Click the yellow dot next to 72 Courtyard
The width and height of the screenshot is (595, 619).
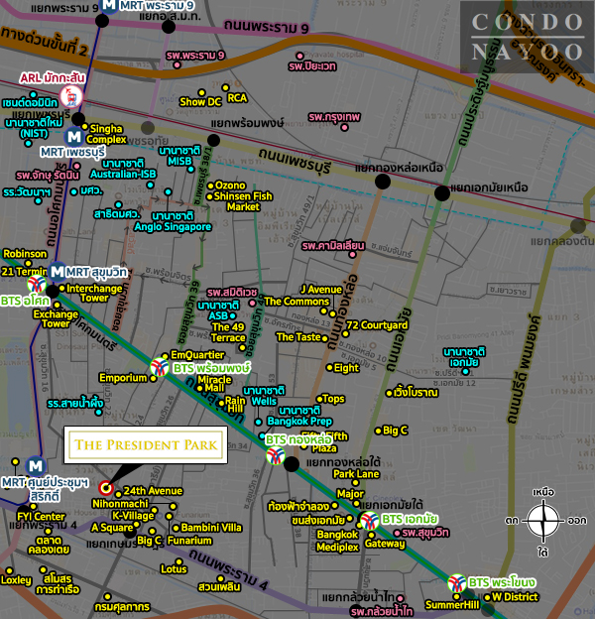(x=346, y=333)
